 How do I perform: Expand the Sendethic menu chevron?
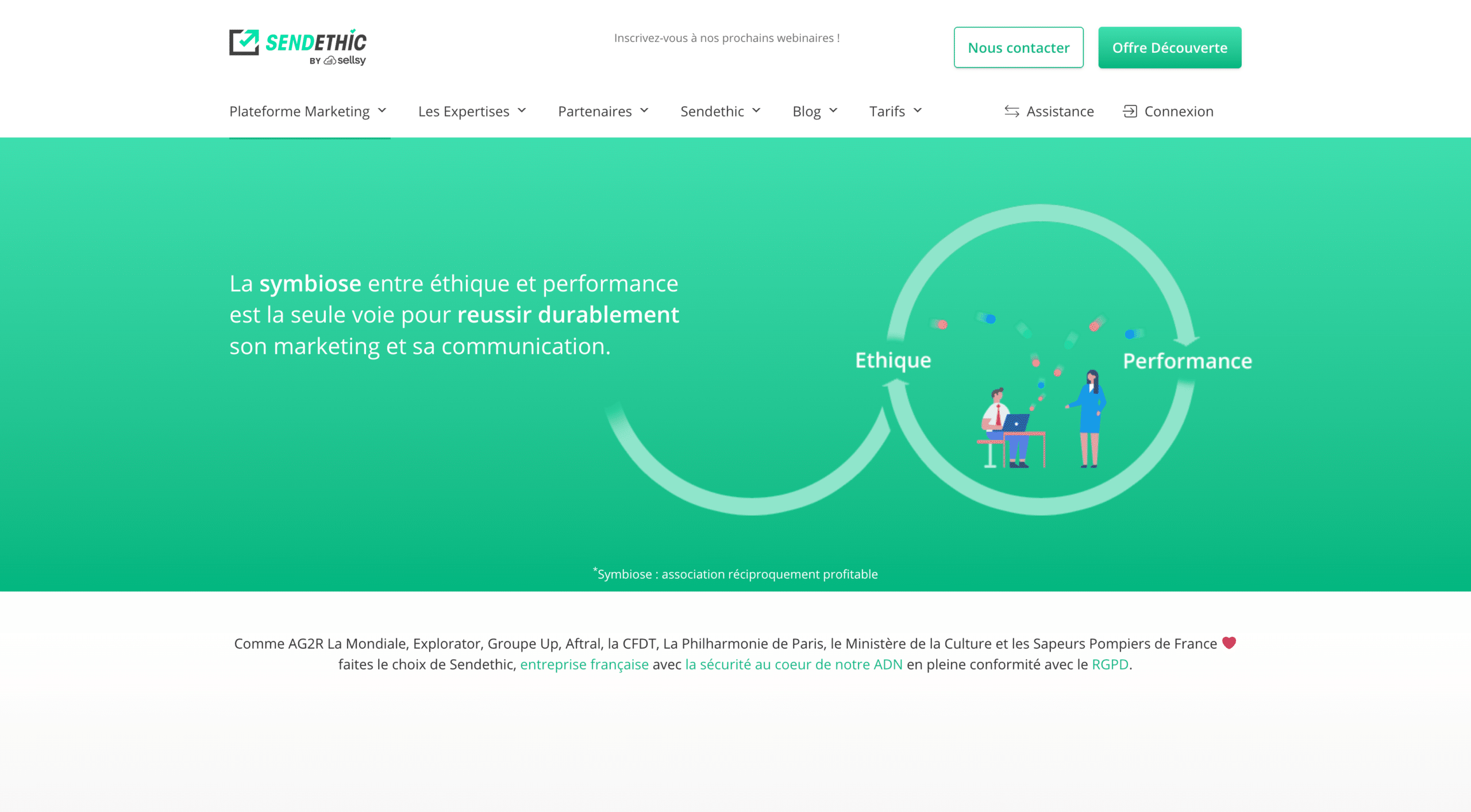tap(756, 110)
